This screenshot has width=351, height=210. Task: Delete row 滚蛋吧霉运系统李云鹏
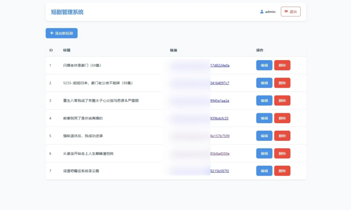282,171
